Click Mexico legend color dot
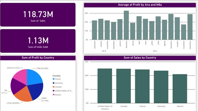 54,95
